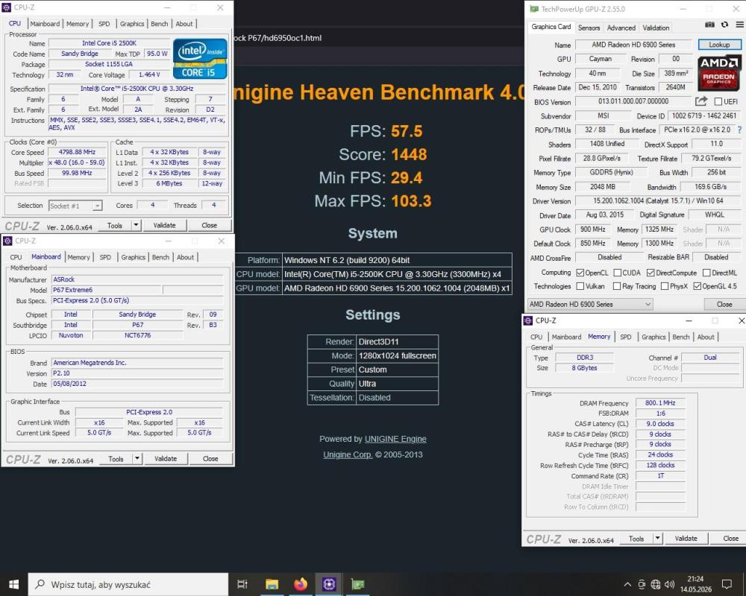Screen dimensions: 746x596
Task: Switch to Sensors tab in GPU-Z
Action: coord(589,28)
